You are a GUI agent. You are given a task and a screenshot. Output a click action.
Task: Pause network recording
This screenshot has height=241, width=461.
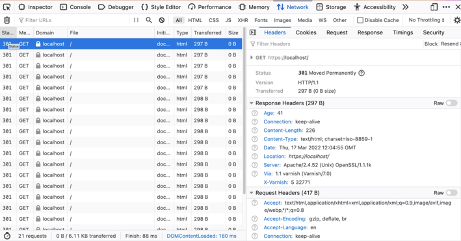(136, 20)
